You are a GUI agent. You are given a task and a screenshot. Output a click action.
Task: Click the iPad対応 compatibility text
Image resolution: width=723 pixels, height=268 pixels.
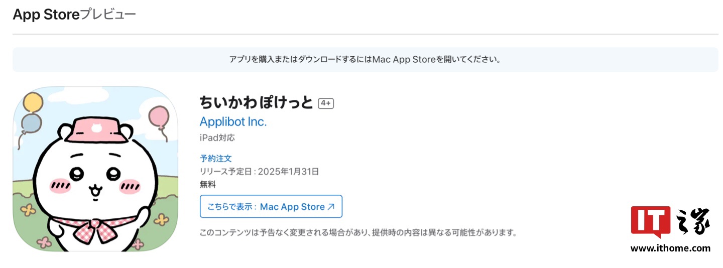tap(217, 138)
